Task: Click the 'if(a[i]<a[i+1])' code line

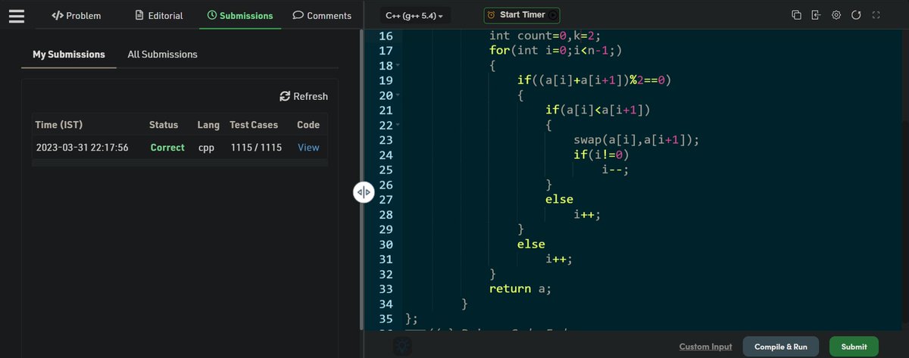Action: [598, 111]
